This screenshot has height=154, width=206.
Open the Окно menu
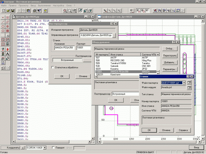click(x=69, y=6)
